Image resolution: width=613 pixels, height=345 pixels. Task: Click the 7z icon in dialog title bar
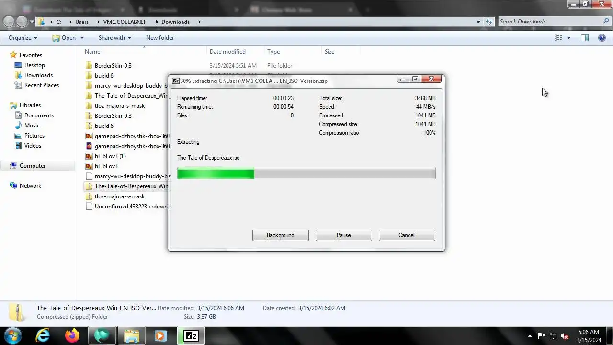[176, 80]
